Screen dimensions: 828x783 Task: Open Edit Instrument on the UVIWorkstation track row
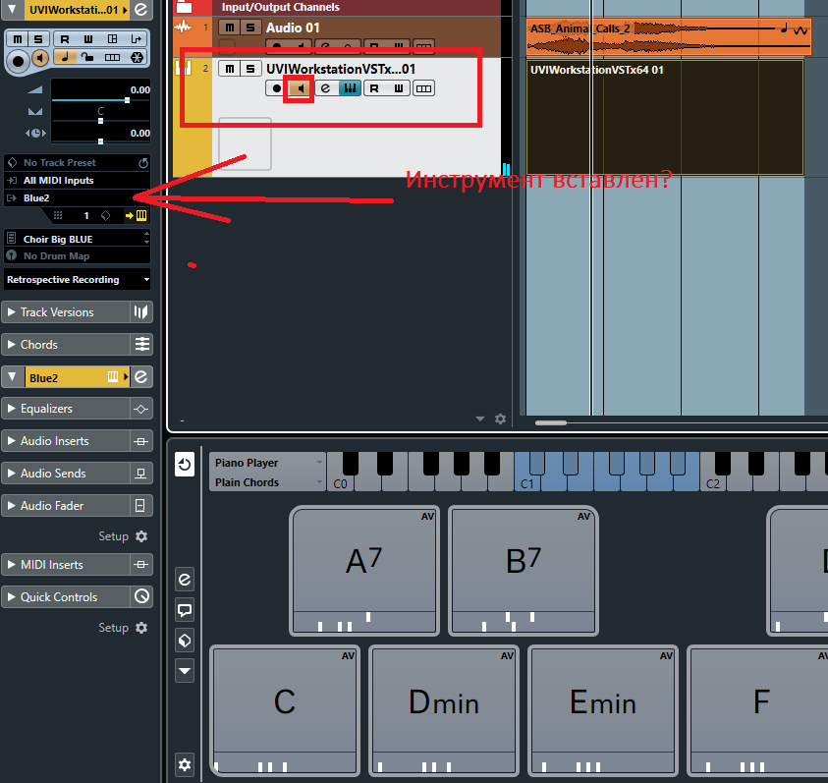pos(350,88)
